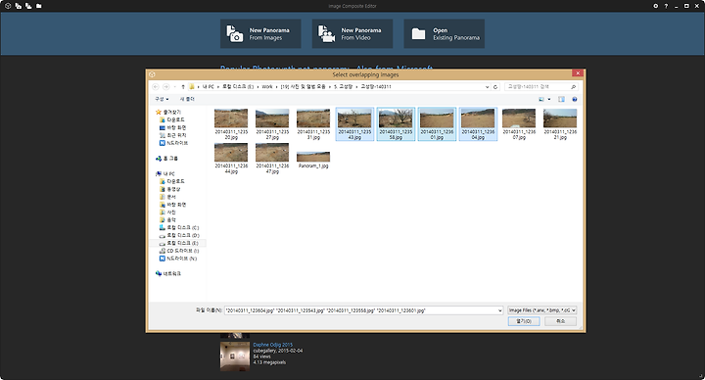Click small new-panorama-from-video icon in ICE title bar
Viewport: 705px width, 380px height.
[x=28, y=6]
